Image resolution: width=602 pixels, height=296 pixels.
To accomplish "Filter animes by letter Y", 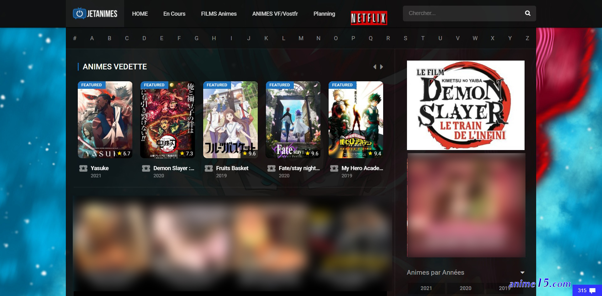I will click(510, 38).
